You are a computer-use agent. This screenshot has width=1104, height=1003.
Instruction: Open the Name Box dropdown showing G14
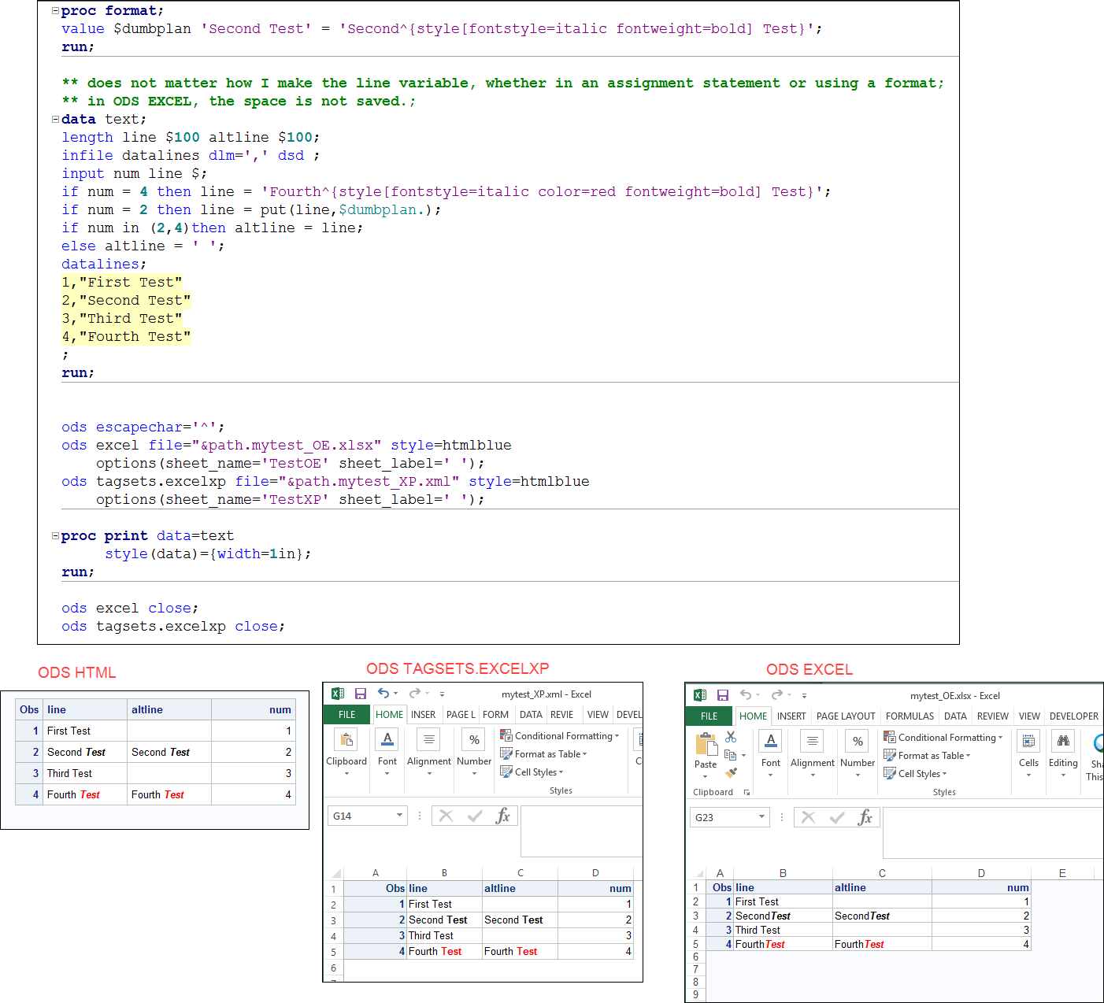tap(398, 815)
